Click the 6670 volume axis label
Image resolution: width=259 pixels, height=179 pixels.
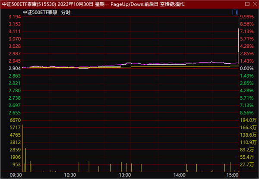[15, 120]
